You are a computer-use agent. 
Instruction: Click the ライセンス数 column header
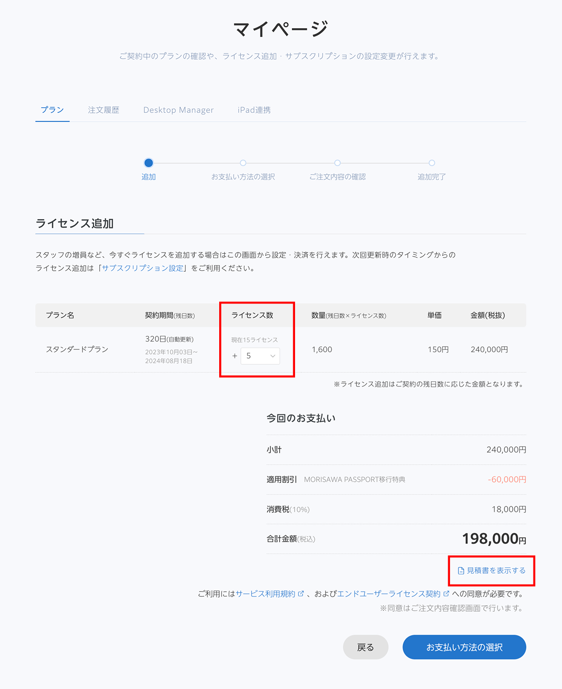point(252,315)
